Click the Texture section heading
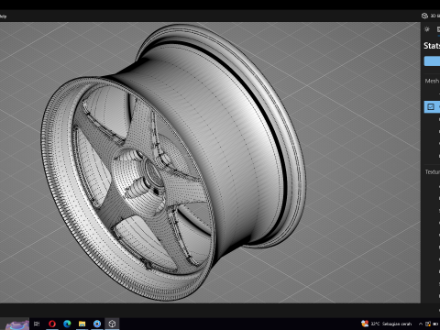 (432, 172)
